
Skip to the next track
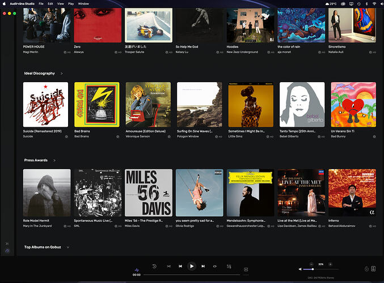coord(203,266)
